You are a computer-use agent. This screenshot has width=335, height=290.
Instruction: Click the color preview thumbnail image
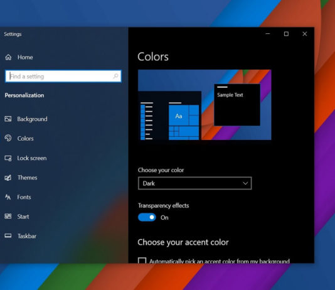[205, 105]
